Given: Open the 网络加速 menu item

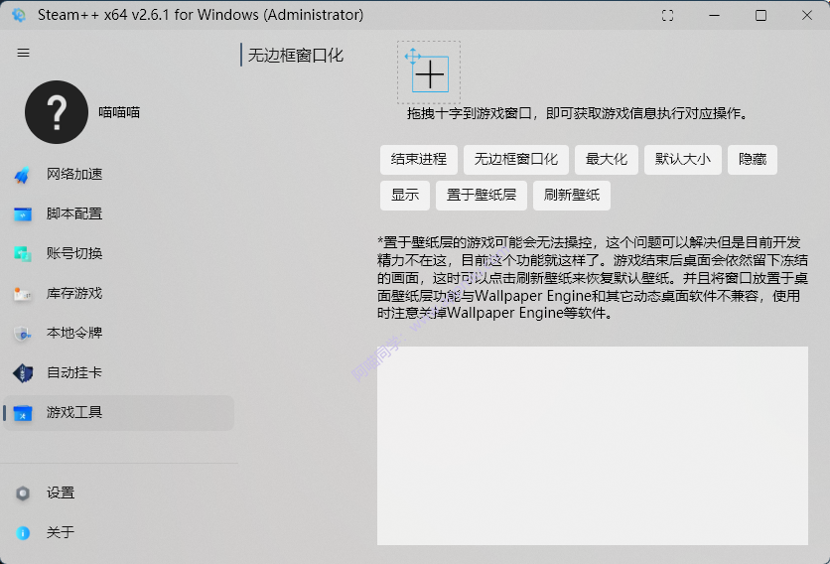Looking at the screenshot, I should click(118, 174).
